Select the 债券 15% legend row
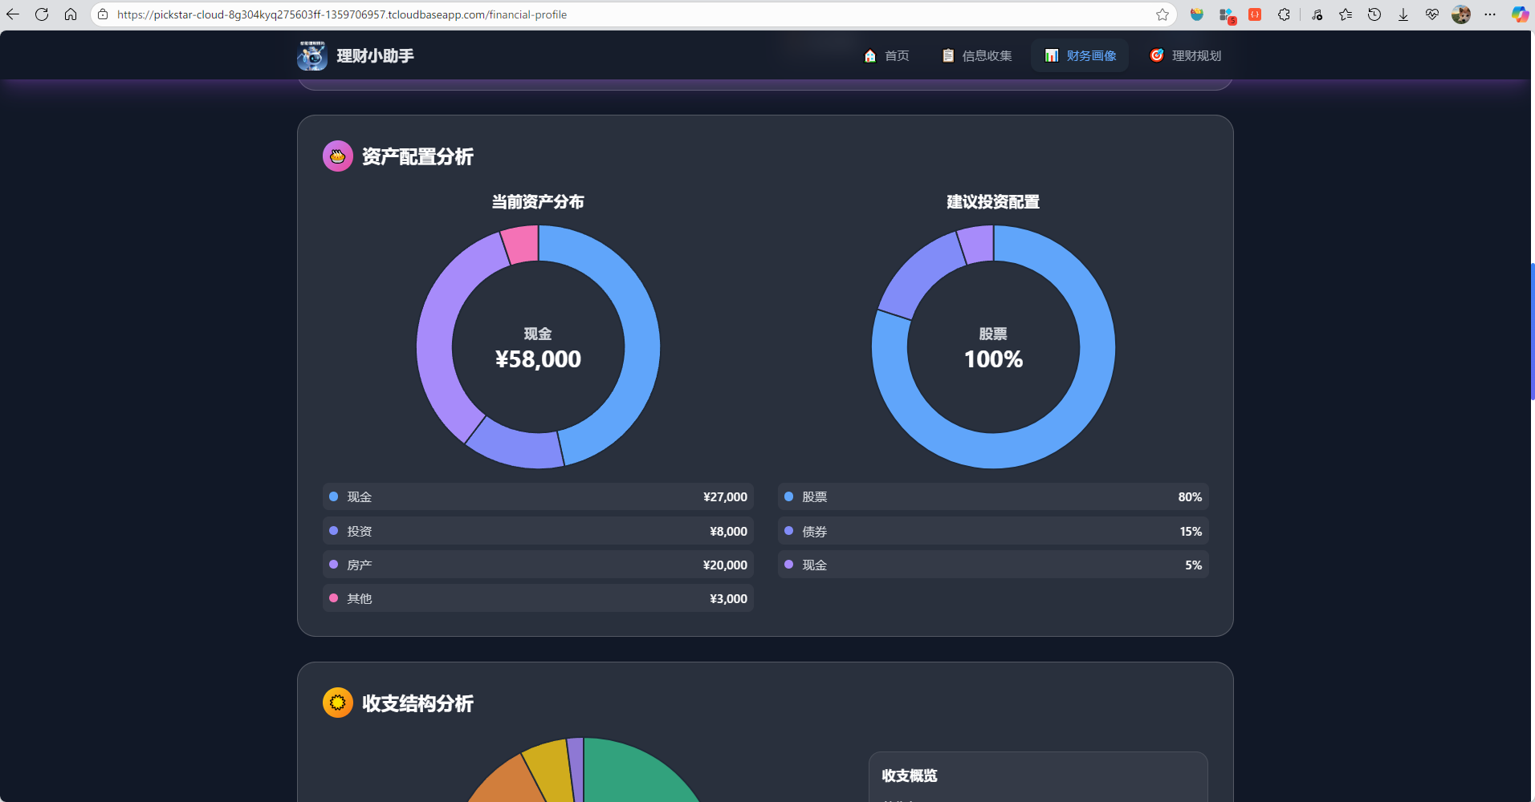 click(993, 531)
